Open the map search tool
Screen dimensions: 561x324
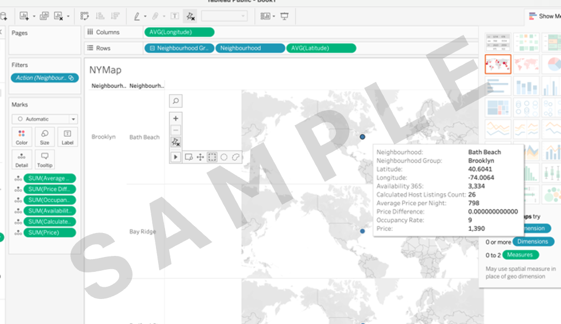[176, 101]
